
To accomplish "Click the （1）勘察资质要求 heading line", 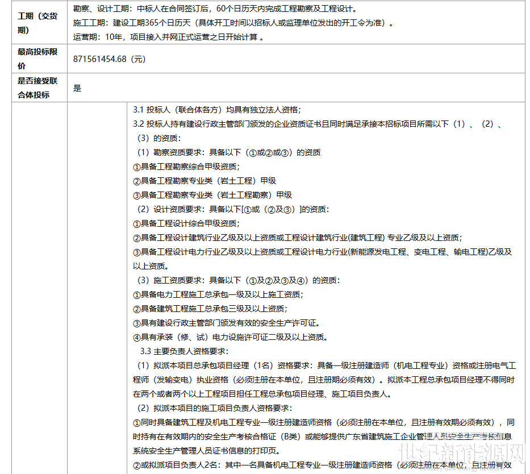I will point(227,152).
